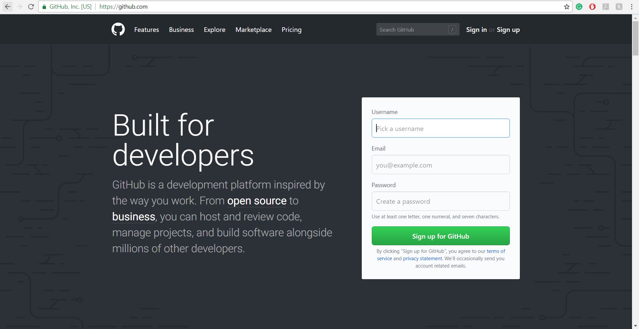Screen dimensions: 639x329
Task: Click the Password label
Action: coord(383,185)
